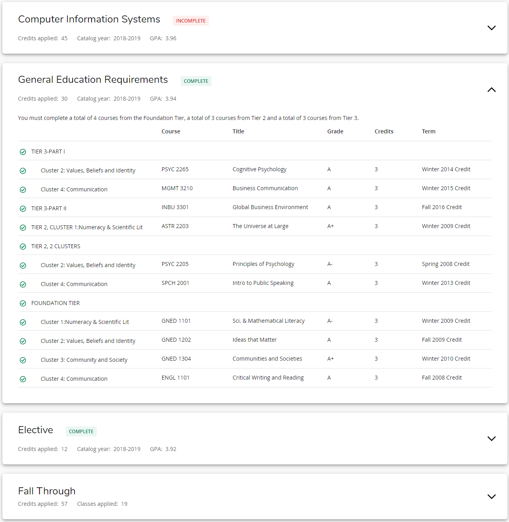The image size is (509, 522).
Task: Select the Critical Writing and Reading title
Action: pos(268,378)
